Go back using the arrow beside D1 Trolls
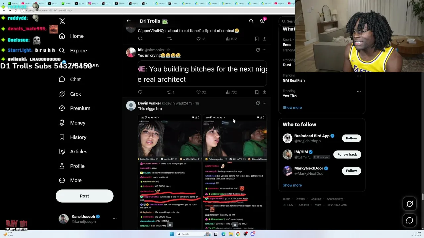This screenshot has height=238, width=424. [x=129, y=21]
